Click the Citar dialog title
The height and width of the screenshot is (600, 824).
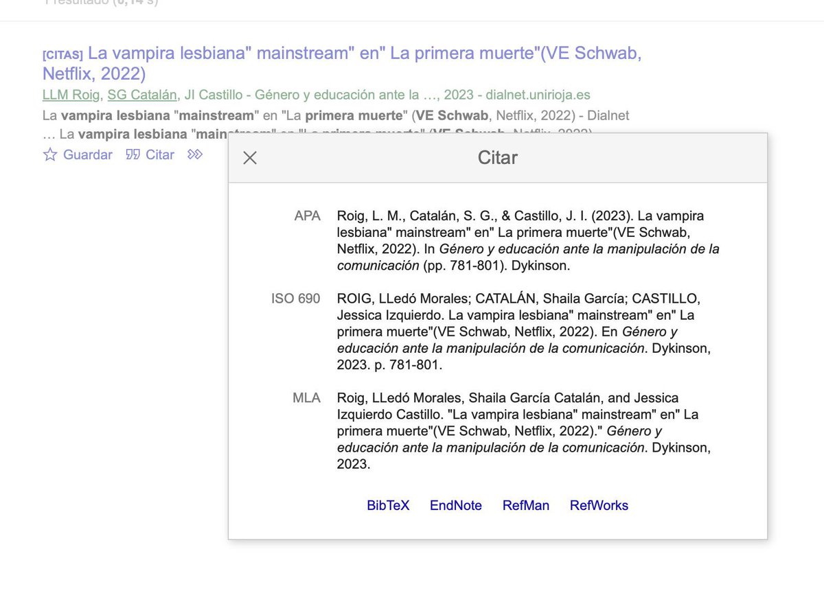[498, 158]
